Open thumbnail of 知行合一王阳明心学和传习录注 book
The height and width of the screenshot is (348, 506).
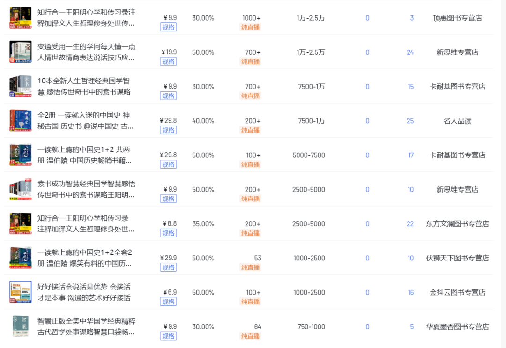click(x=21, y=18)
